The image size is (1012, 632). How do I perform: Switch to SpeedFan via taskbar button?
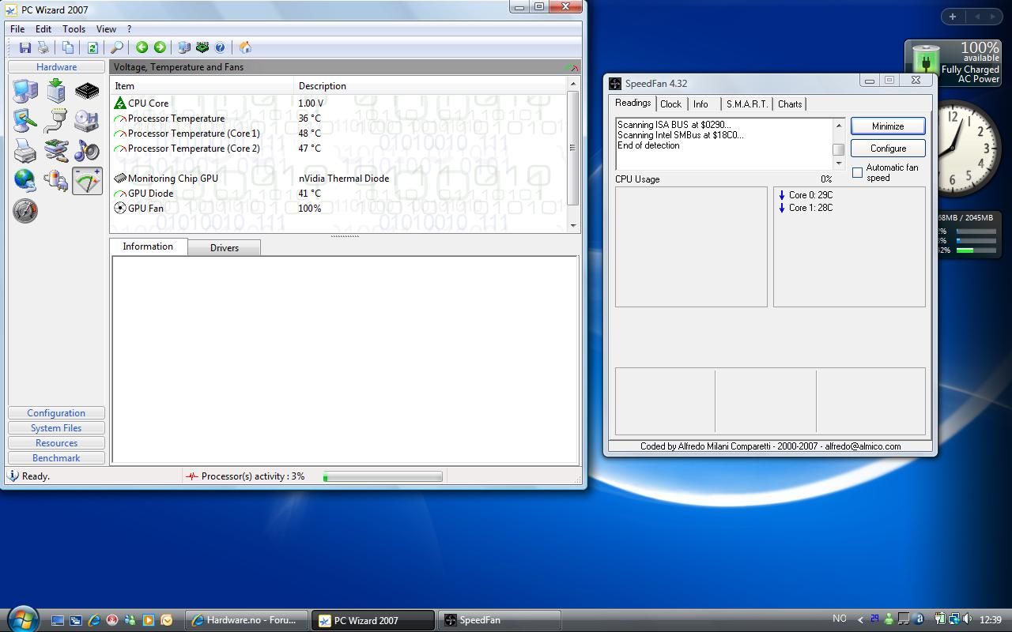[x=498, y=620]
